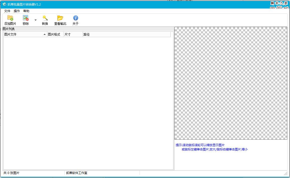Click the 图片列表 panel title
Viewport: 290px width, 178px height.
(9, 29)
